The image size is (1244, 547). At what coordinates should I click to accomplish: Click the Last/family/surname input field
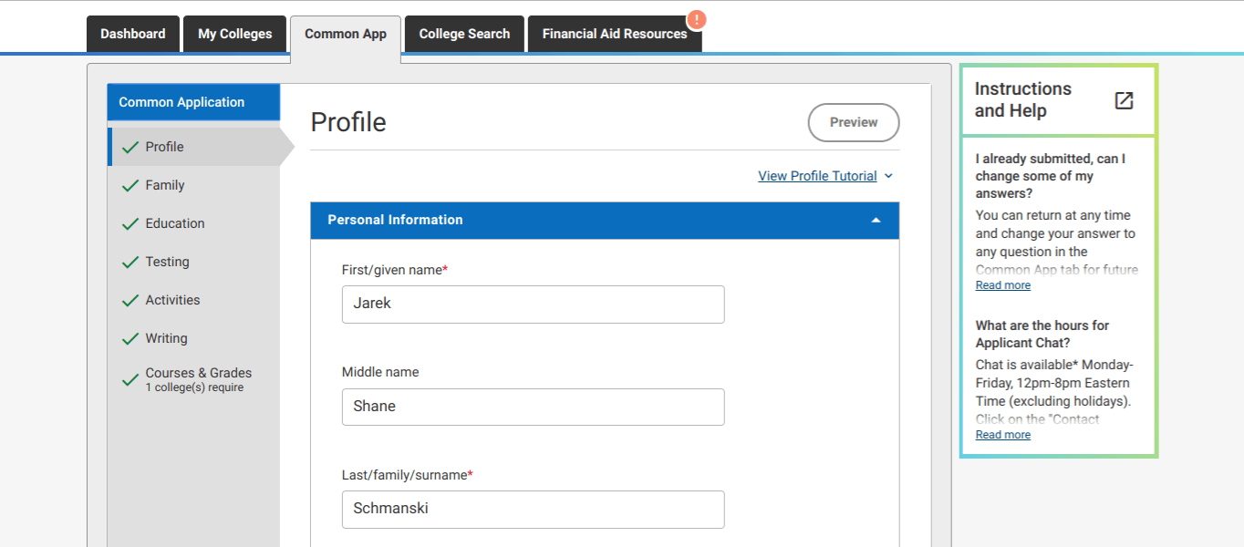[533, 509]
